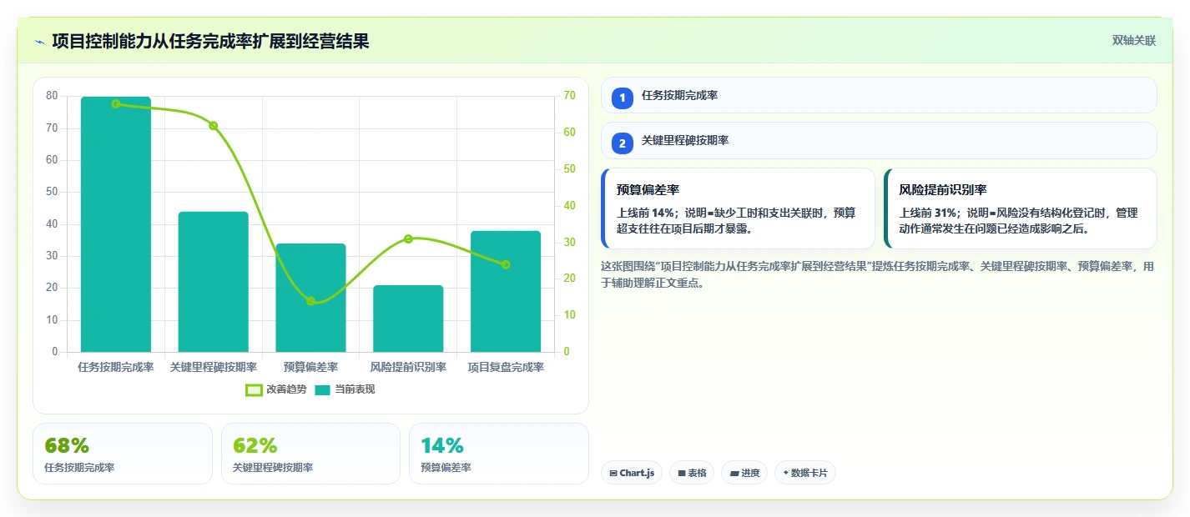
Task: Select the 表格 tag
Action: coord(692,473)
